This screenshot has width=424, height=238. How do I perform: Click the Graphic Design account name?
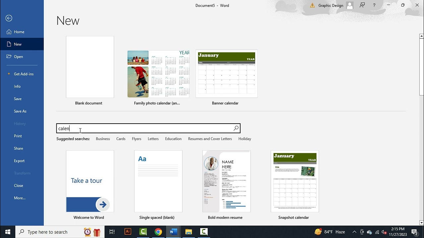[331, 5]
